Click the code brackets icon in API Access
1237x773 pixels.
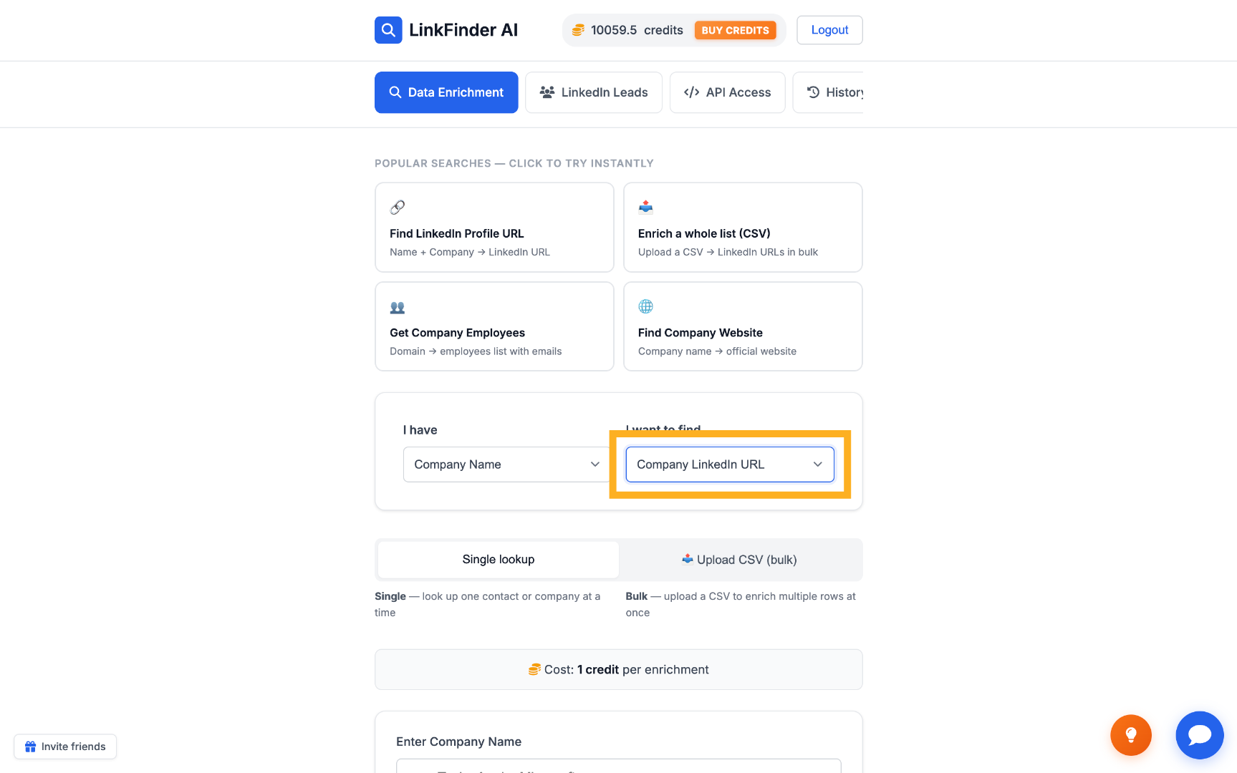(x=691, y=92)
